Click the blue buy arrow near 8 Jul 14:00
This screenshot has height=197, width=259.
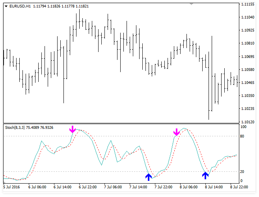tap(205, 175)
